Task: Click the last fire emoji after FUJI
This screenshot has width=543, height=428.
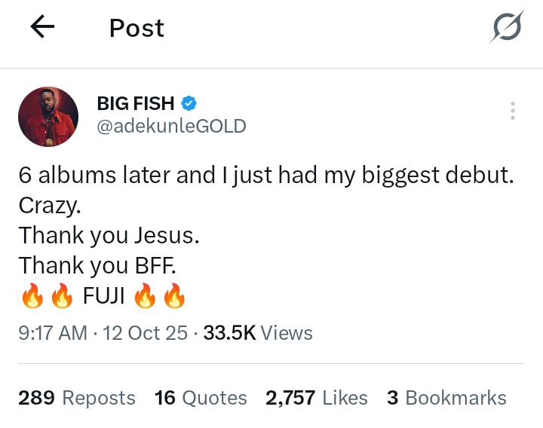Action: pos(174,298)
